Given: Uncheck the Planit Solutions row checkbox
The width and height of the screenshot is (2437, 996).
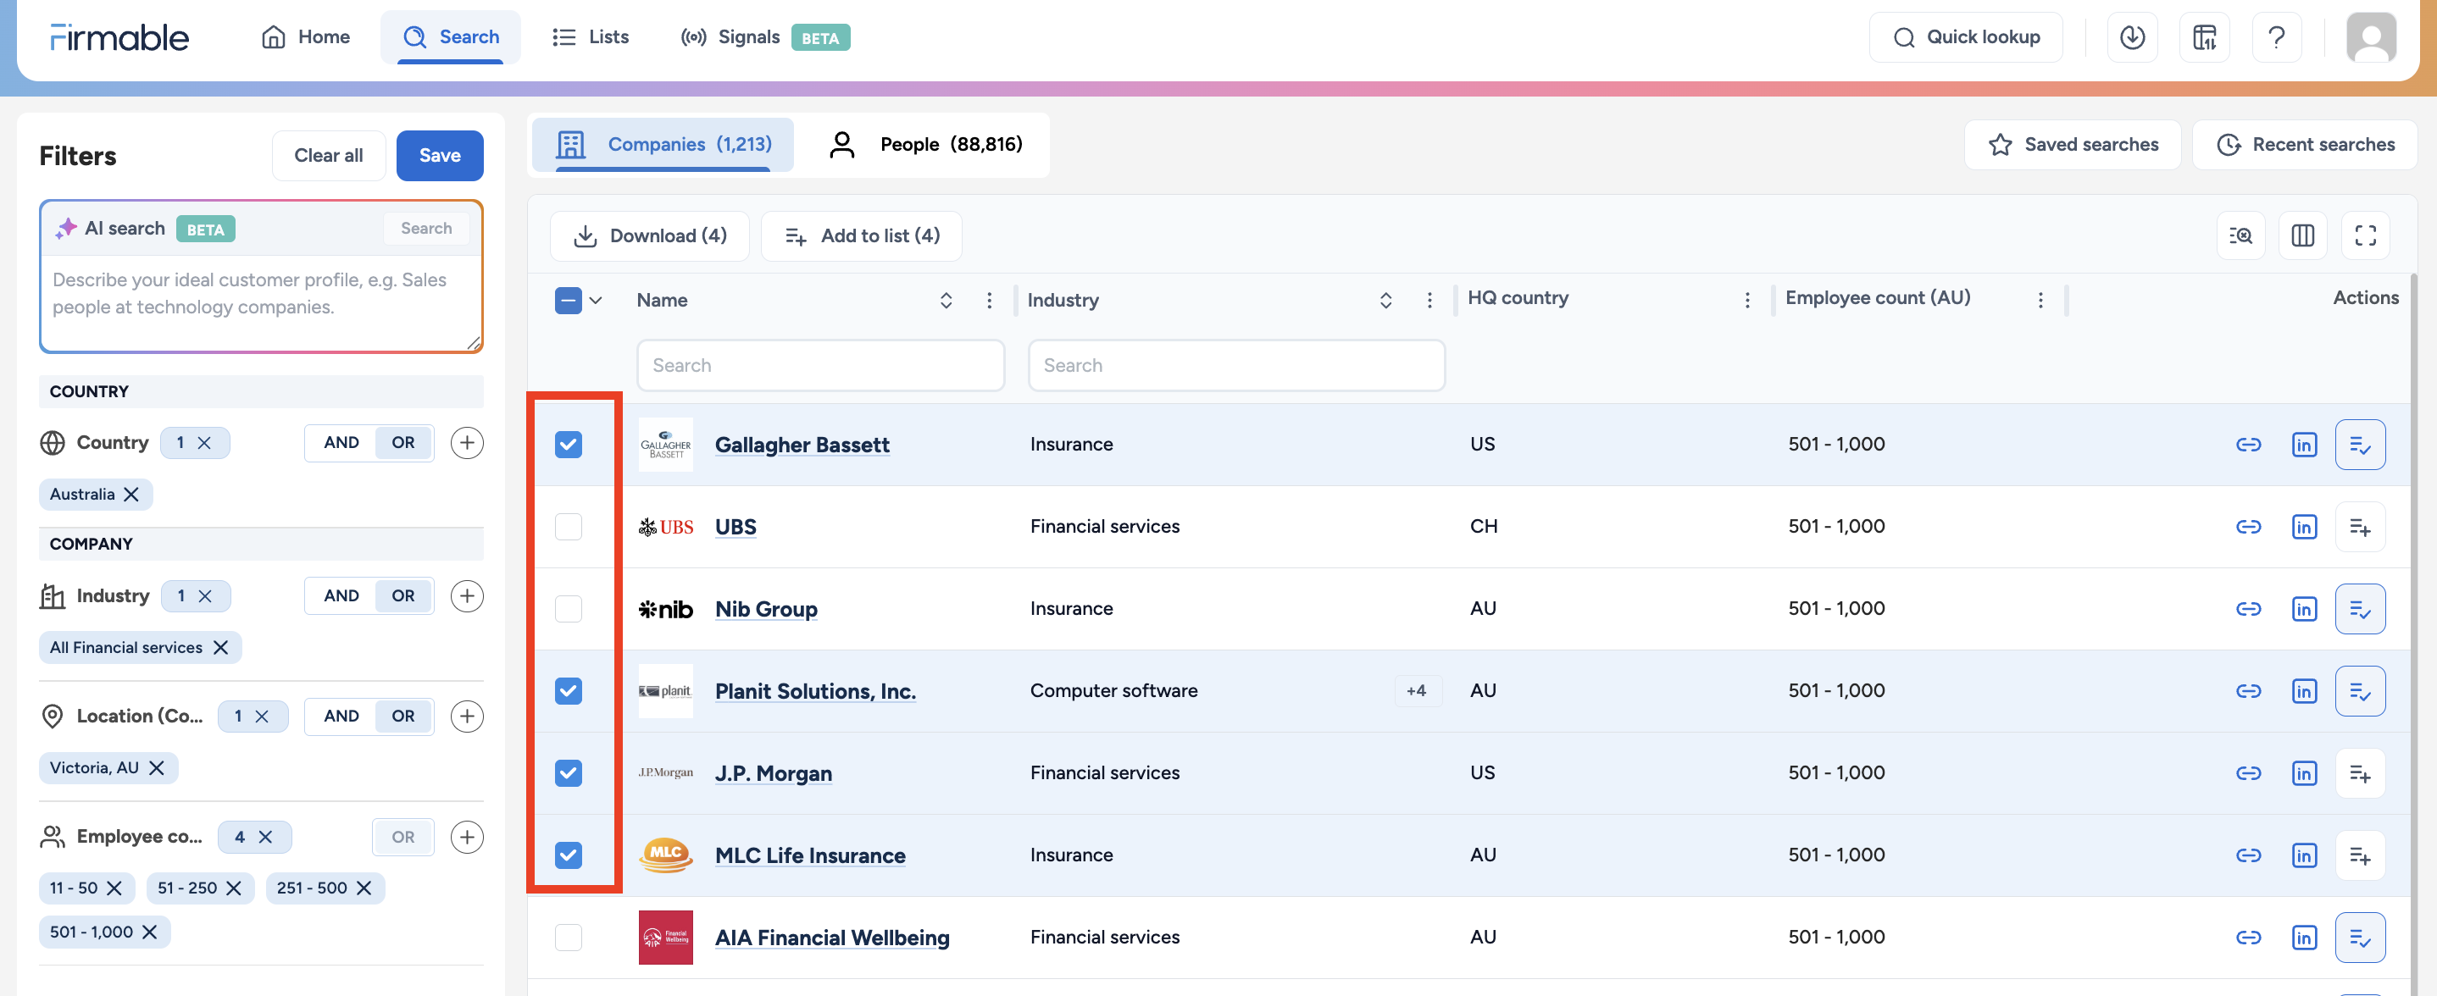Looking at the screenshot, I should pos(568,691).
